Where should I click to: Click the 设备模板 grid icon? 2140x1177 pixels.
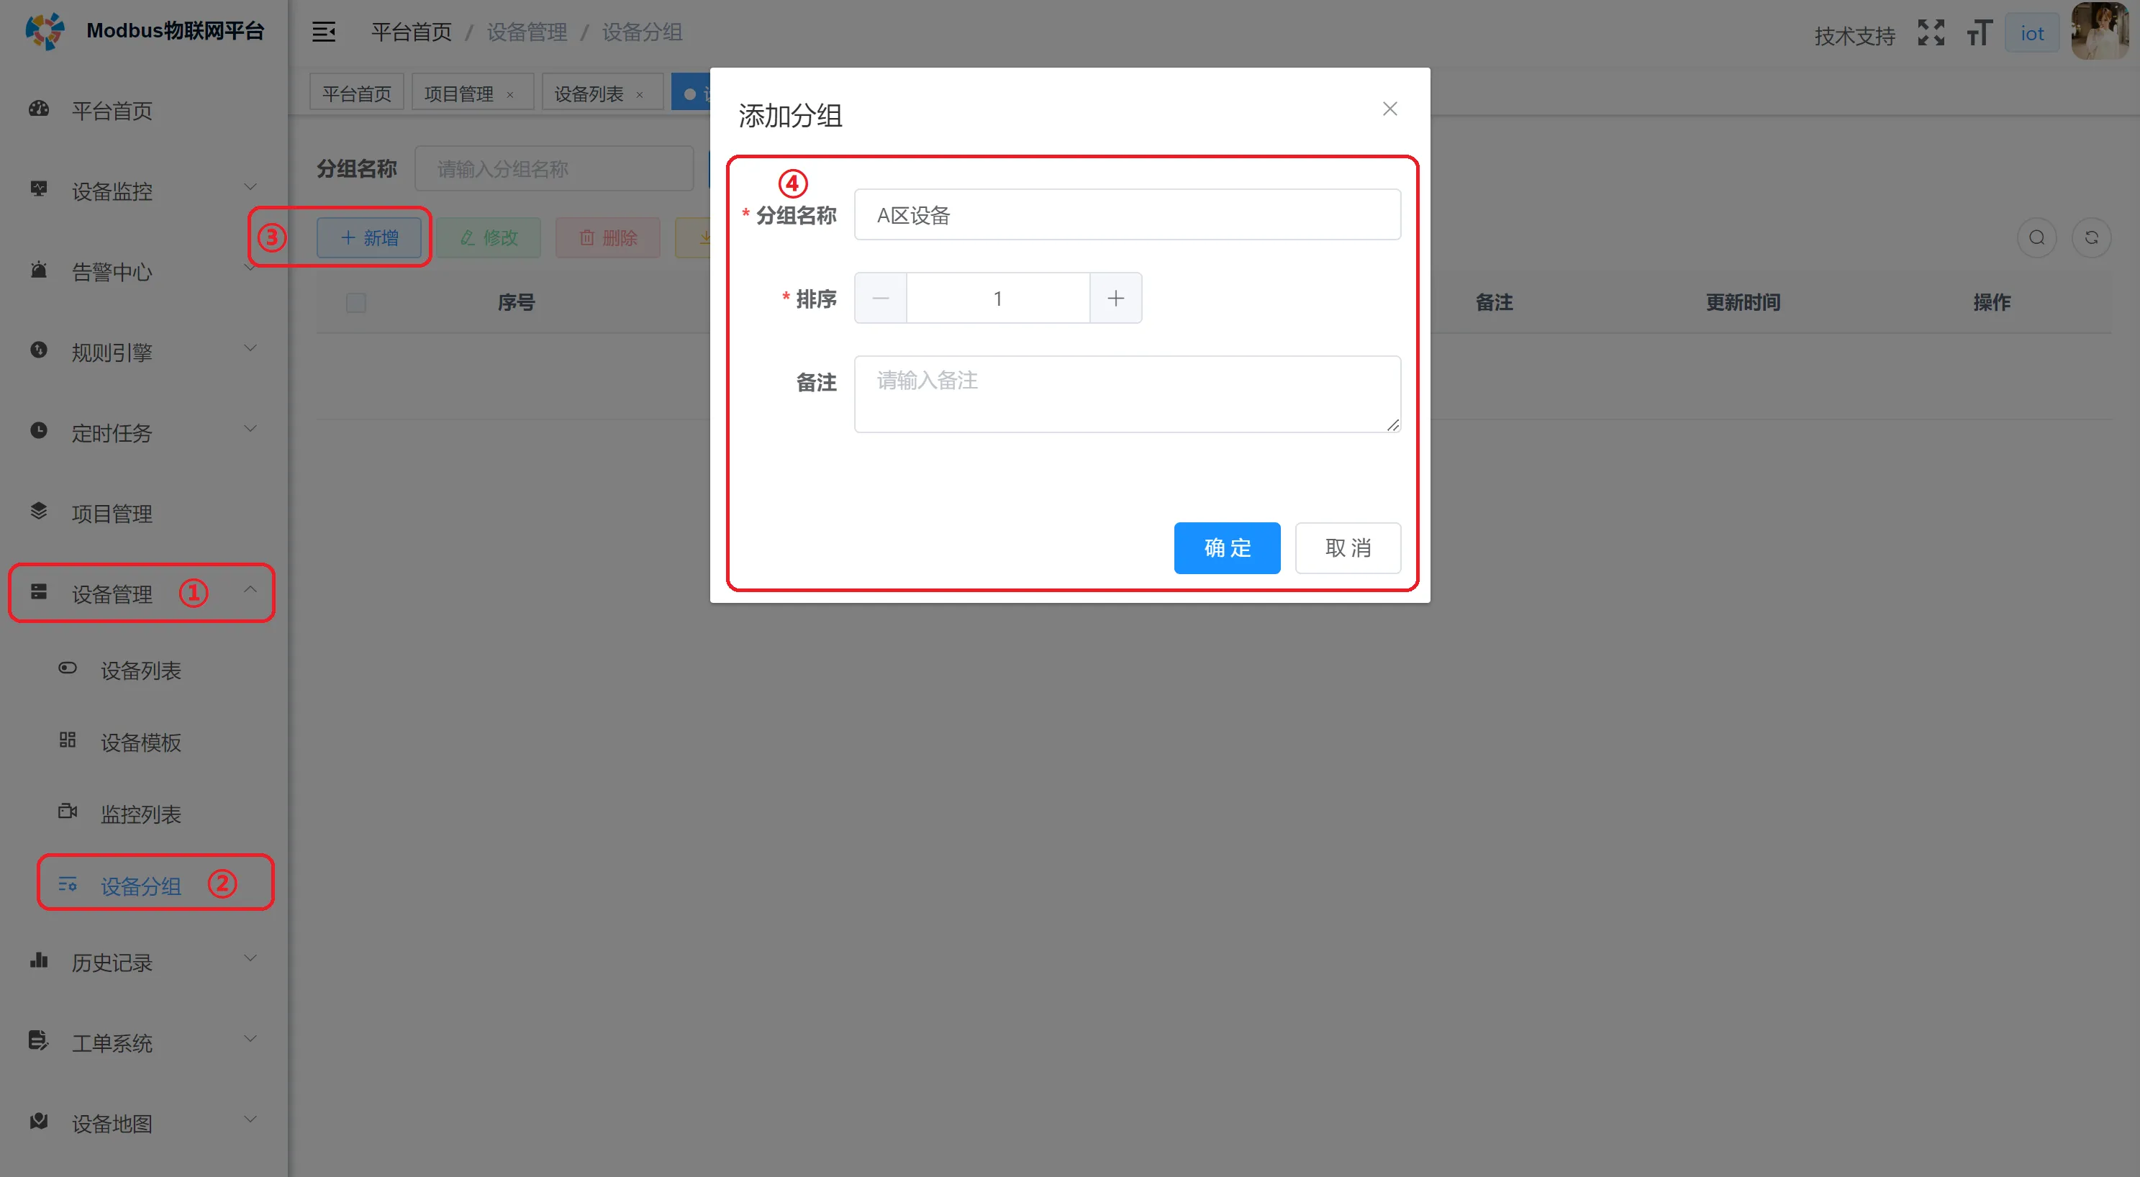click(x=68, y=740)
